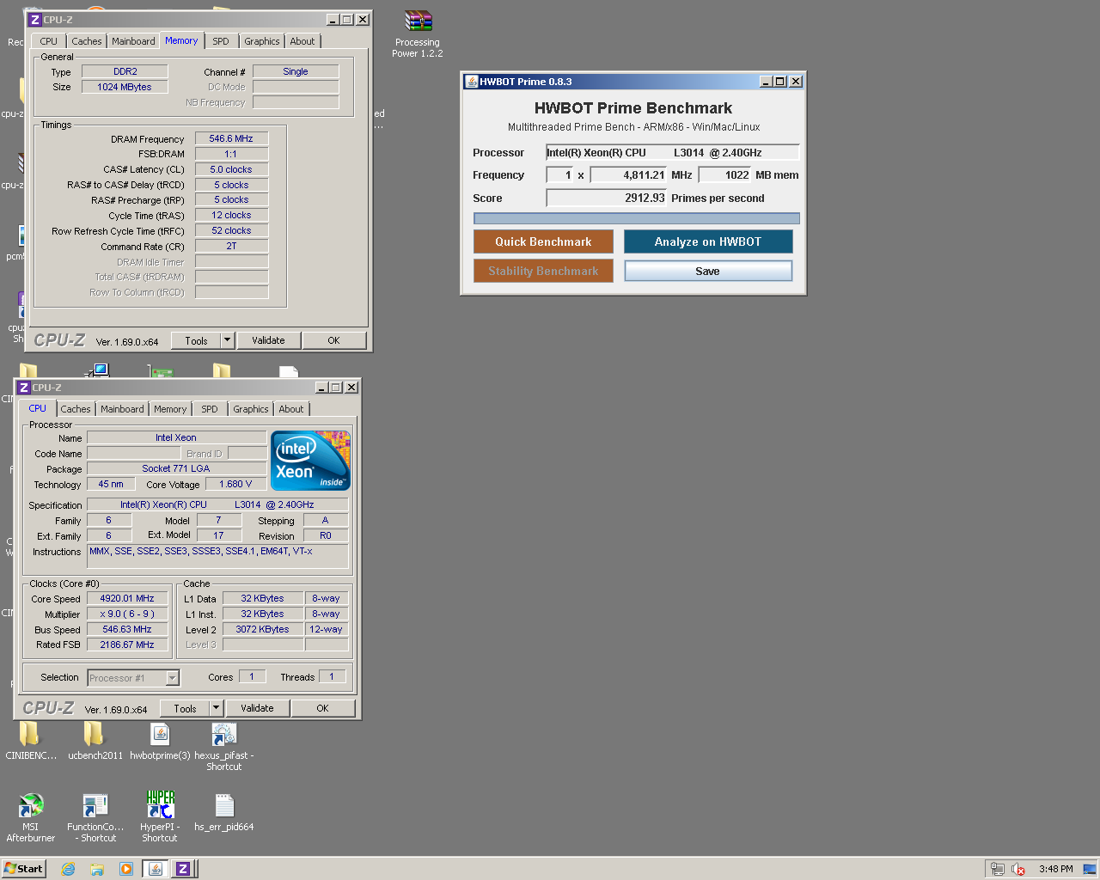Open Graphics tab in CPU window

pyautogui.click(x=250, y=409)
